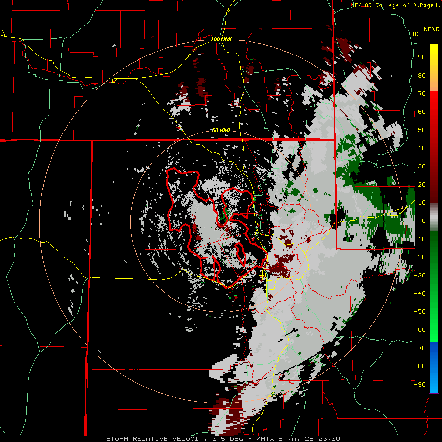Screen dimensions: 442x442
Task: Click the -30 value on the velocity scale
Action: 420,276
